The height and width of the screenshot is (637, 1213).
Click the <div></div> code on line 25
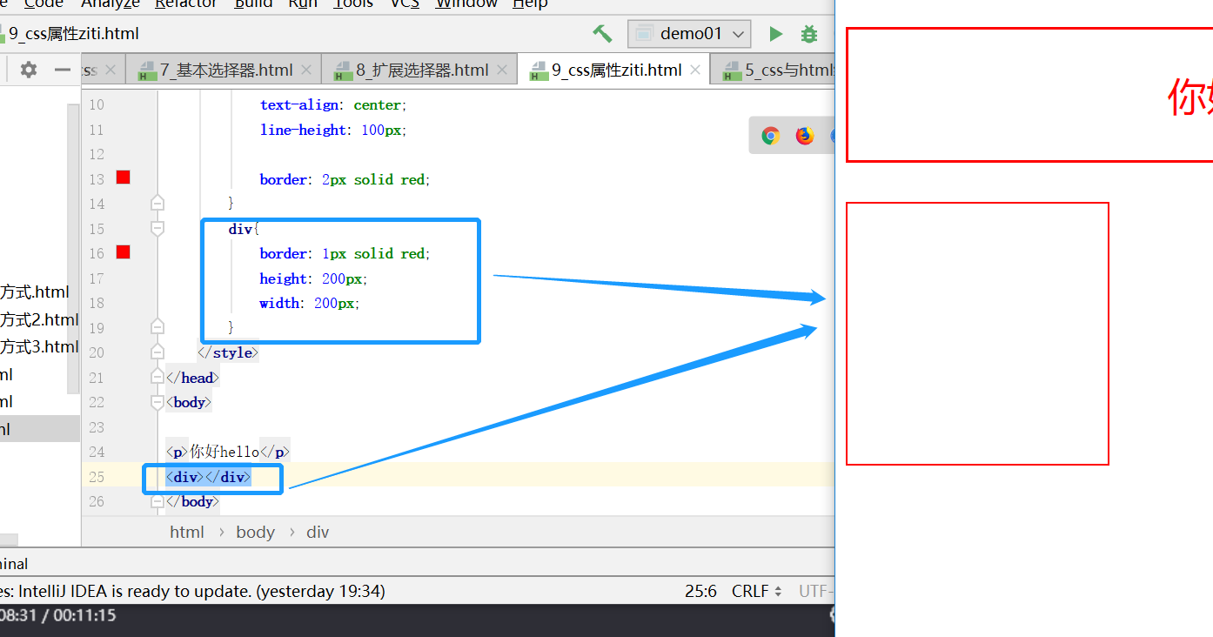click(x=209, y=477)
